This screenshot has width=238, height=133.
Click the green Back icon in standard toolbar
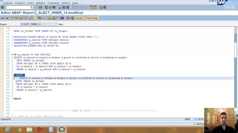(x=46, y=7)
